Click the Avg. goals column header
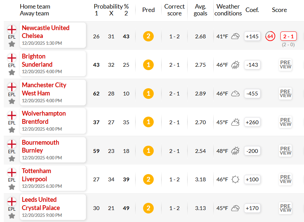Screen dimensions: 304x222 [x=201, y=10]
